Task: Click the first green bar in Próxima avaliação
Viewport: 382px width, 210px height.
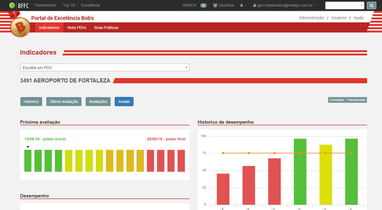Action: pos(28,161)
